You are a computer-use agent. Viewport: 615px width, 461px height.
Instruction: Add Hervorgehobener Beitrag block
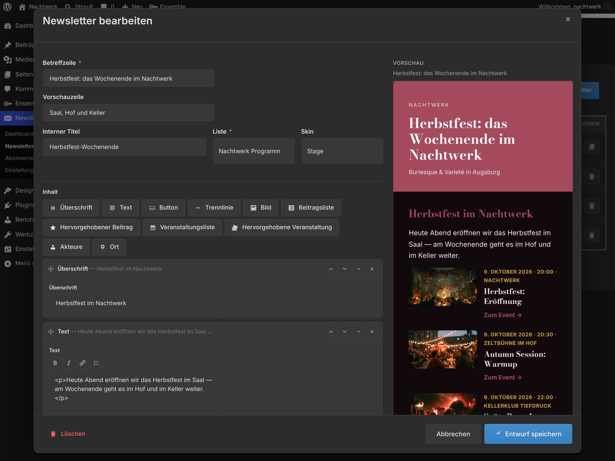[x=91, y=227]
